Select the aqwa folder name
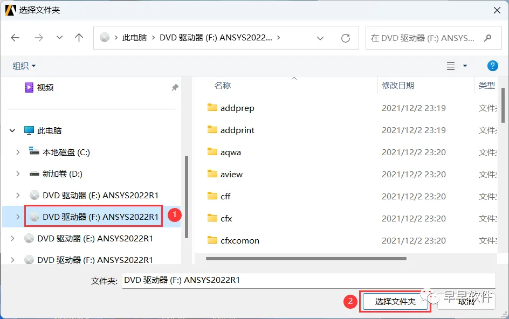Viewport: 509px width, 319px height. (231, 152)
